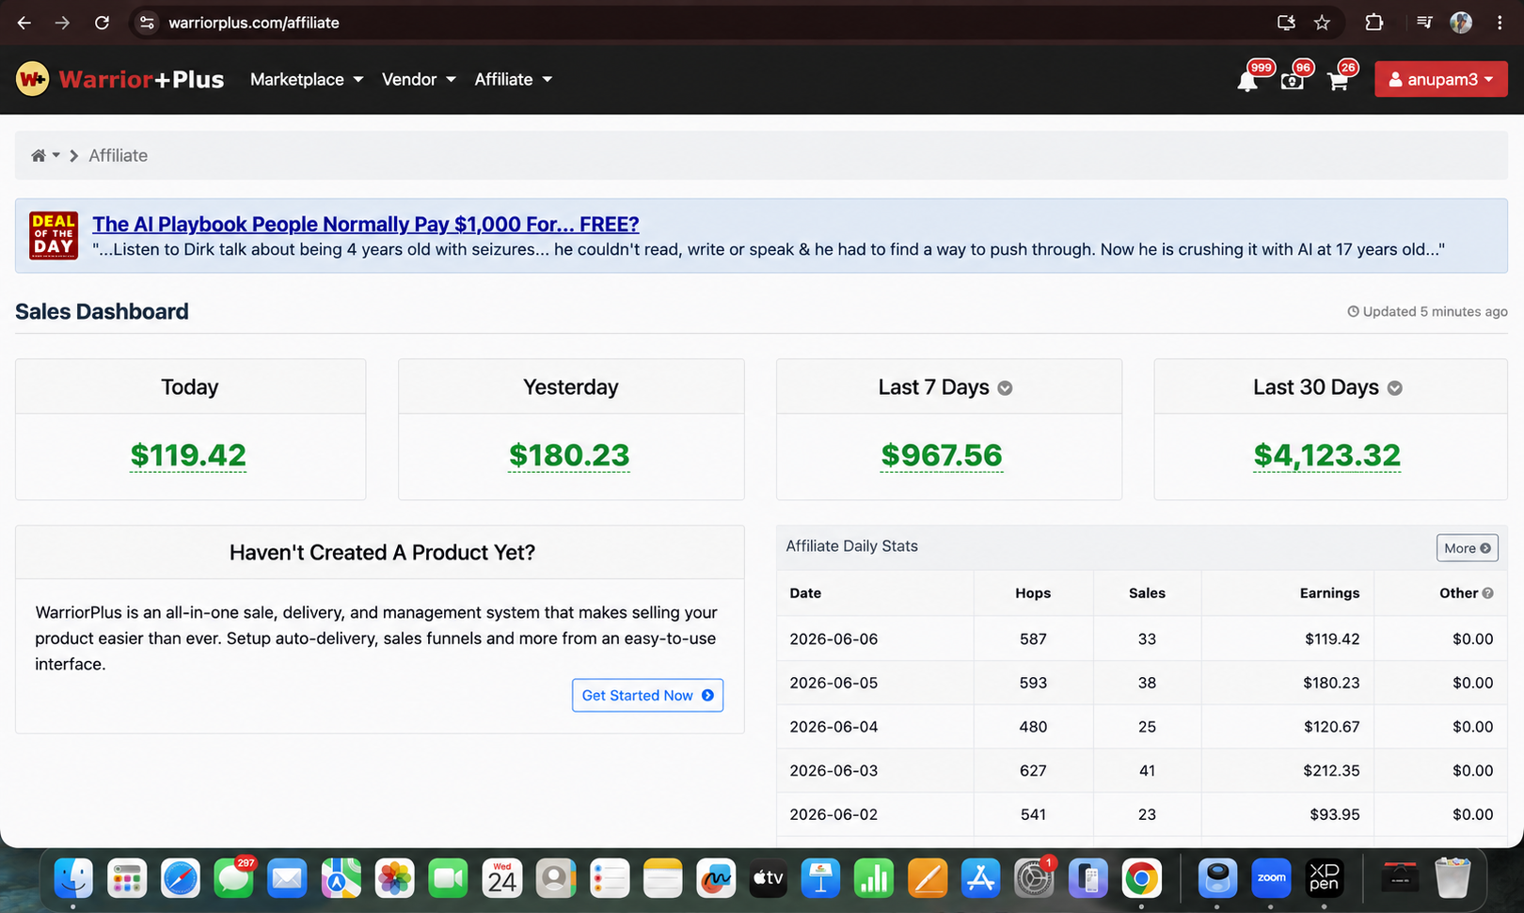Image resolution: width=1524 pixels, height=913 pixels.
Task: Click the browser forward arrow
Action: [62, 23]
